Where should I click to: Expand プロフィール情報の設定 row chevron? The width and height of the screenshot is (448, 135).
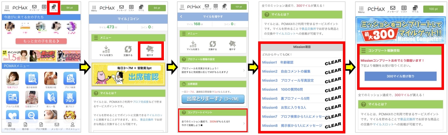click(x=244, y=70)
